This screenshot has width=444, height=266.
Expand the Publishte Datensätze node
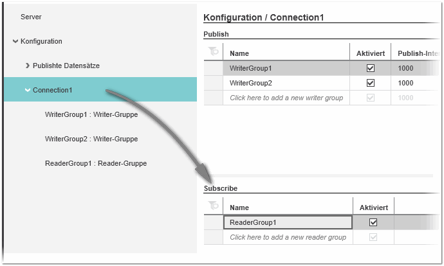point(28,66)
